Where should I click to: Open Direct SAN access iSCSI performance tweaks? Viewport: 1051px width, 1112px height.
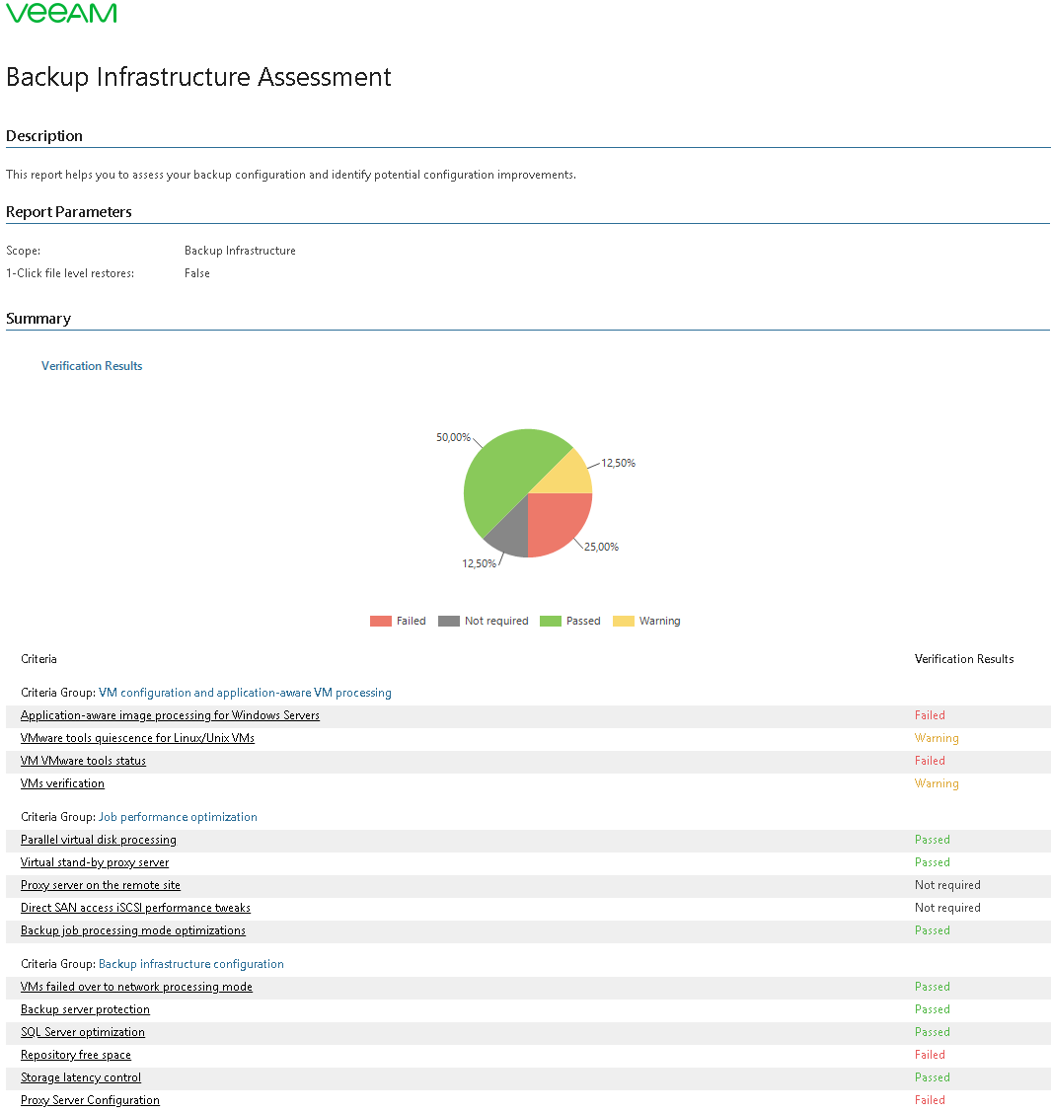coord(135,908)
